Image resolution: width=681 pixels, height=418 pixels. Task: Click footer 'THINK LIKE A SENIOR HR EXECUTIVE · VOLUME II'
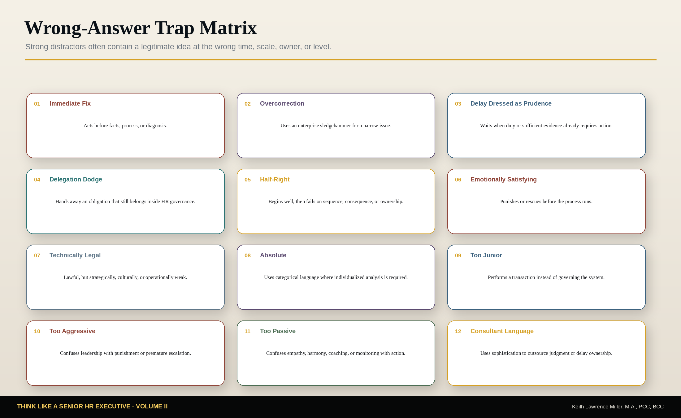pyautogui.click(x=92, y=406)
